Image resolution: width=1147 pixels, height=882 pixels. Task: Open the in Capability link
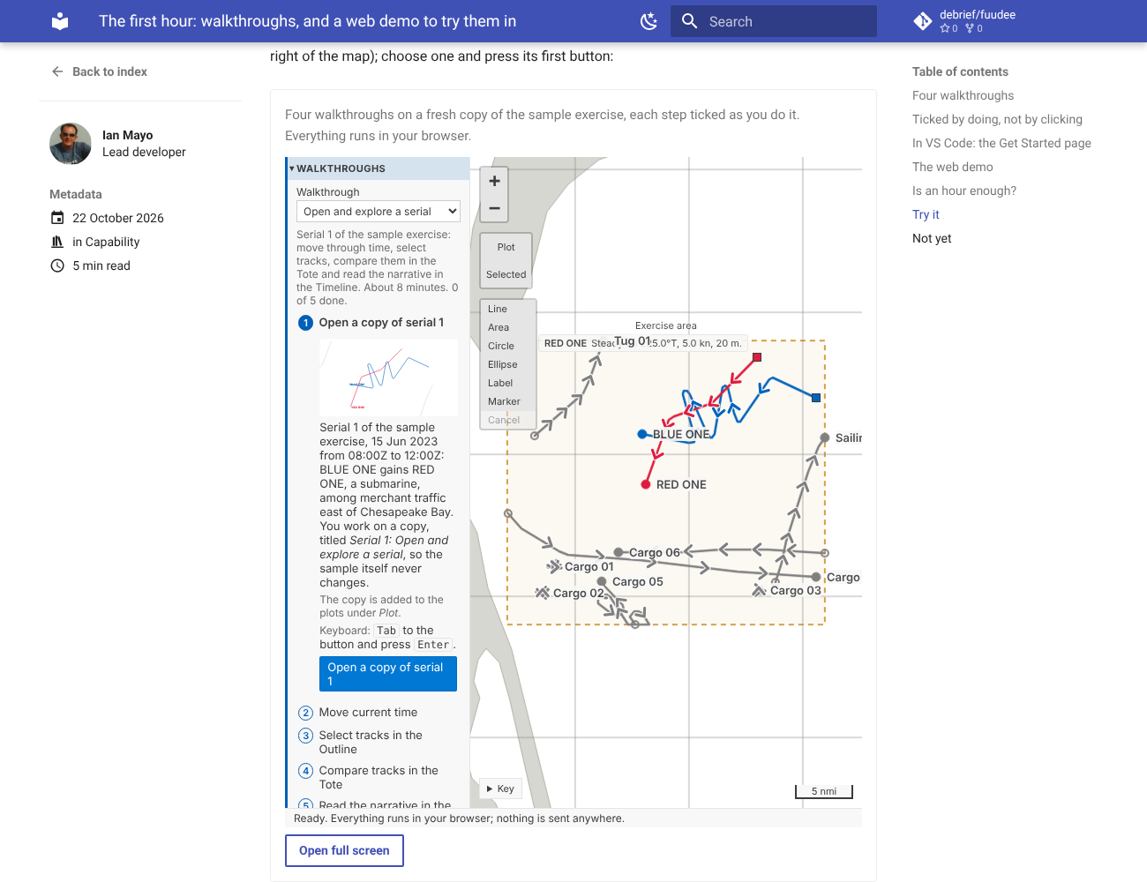coord(106,242)
